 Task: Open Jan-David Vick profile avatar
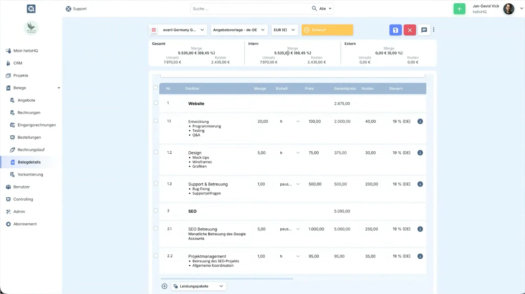(x=508, y=9)
